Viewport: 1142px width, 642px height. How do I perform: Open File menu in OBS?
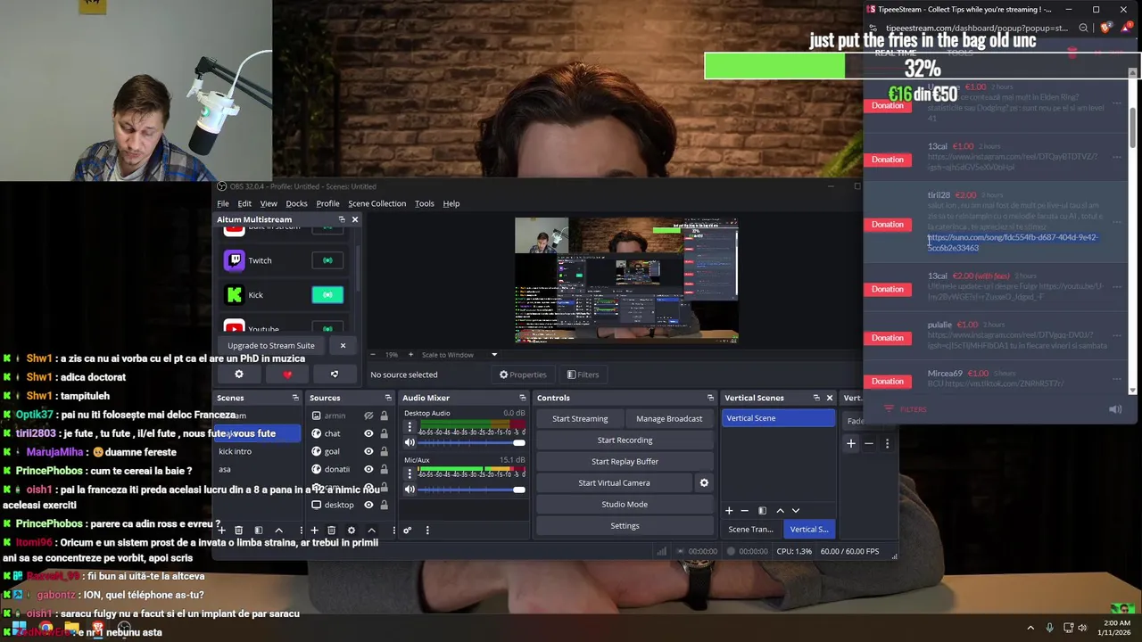pyautogui.click(x=223, y=203)
